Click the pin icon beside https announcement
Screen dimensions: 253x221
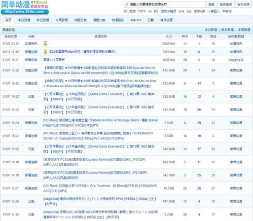click(x=45, y=52)
